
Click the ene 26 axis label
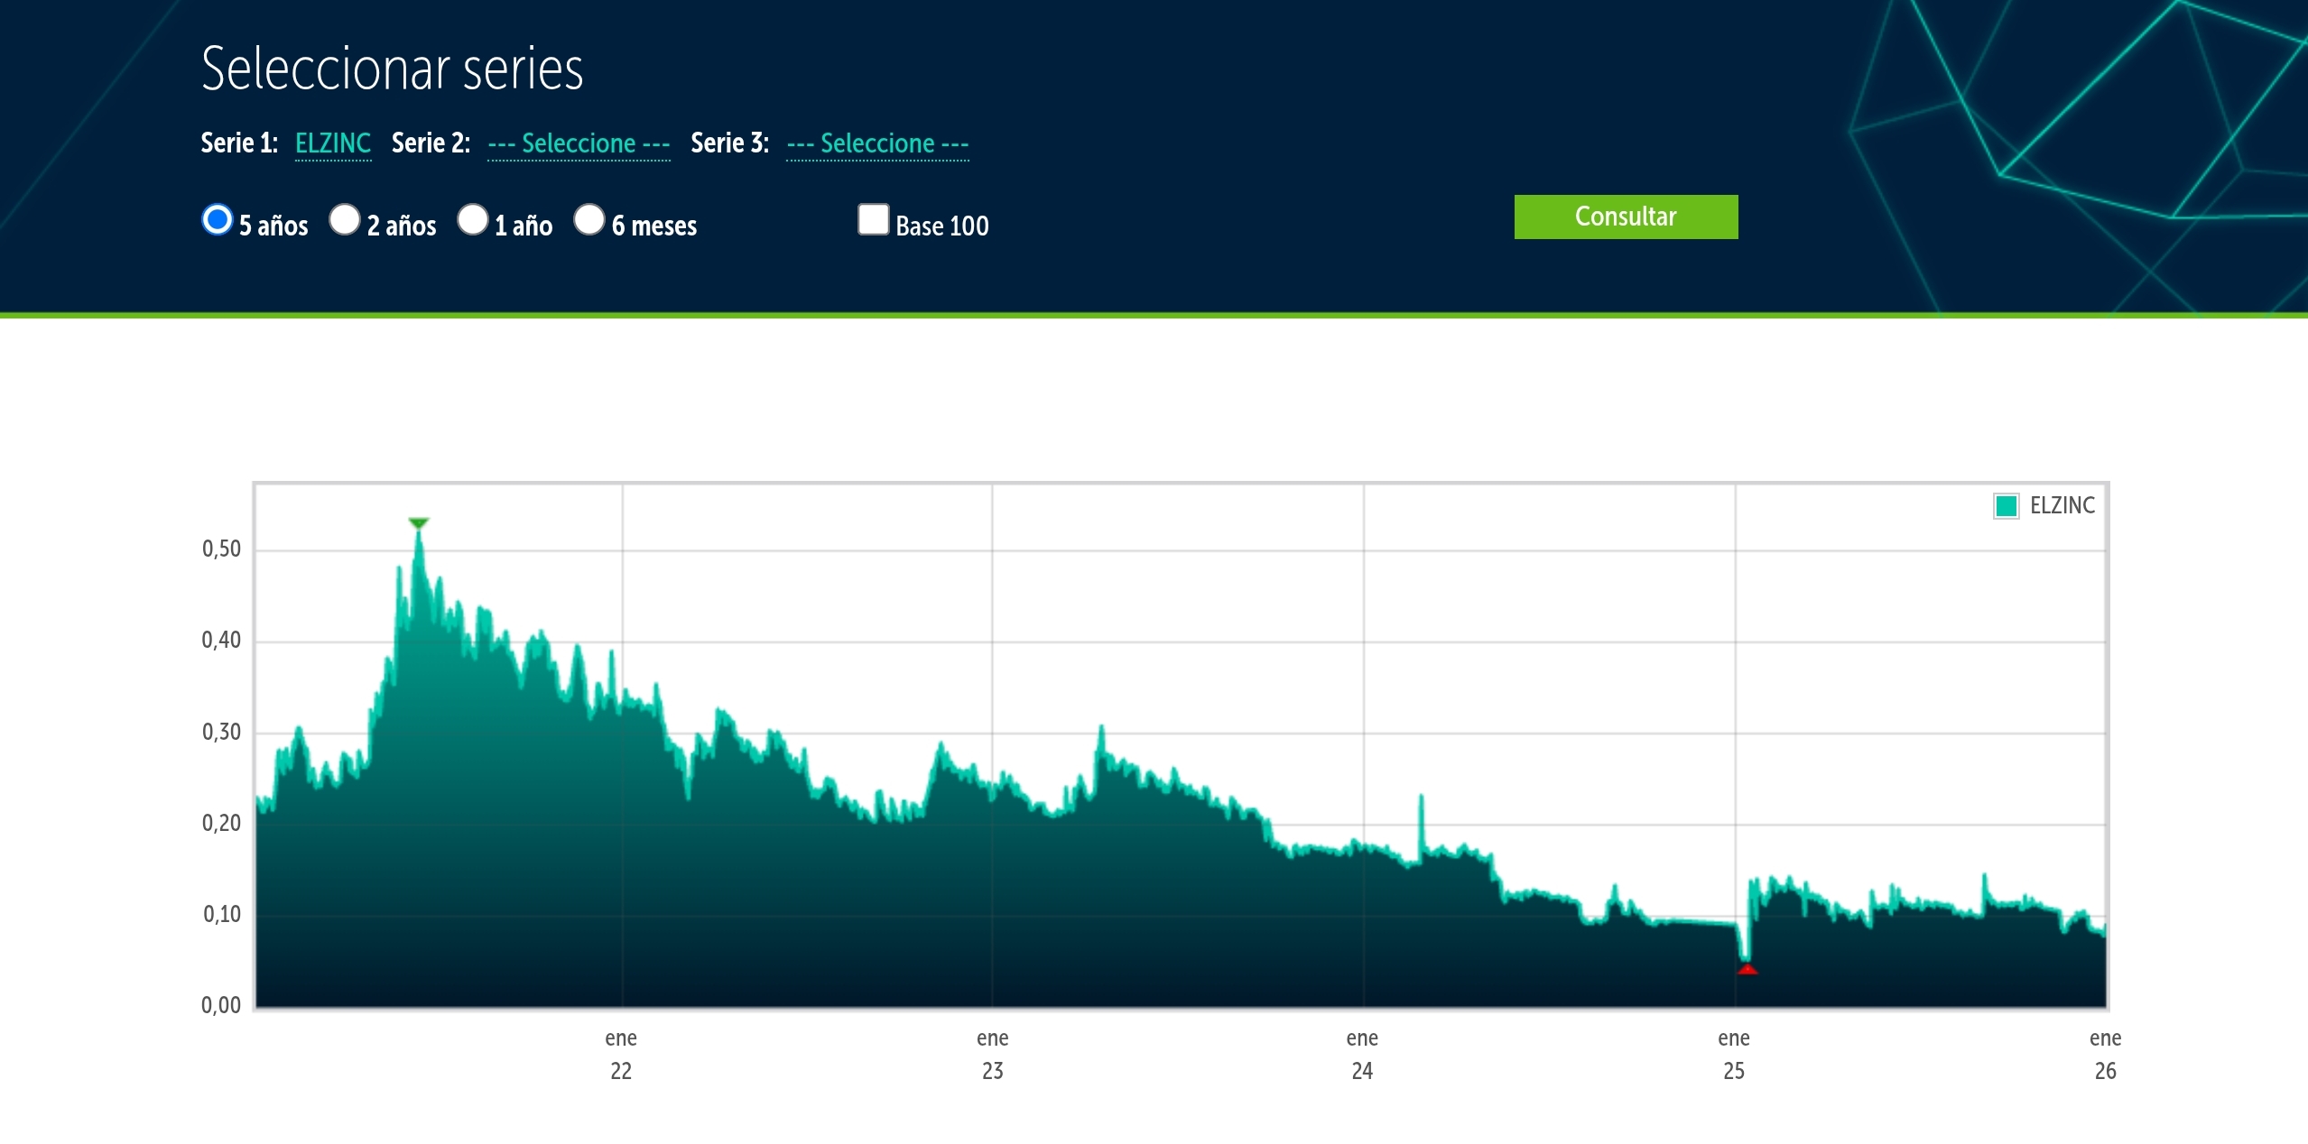[x=2105, y=1054]
